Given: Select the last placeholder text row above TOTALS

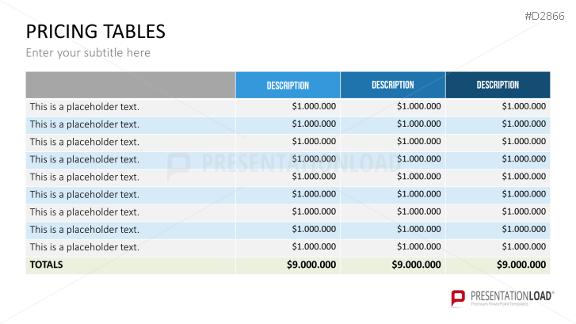Looking at the screenshot, I should (84, 247).
